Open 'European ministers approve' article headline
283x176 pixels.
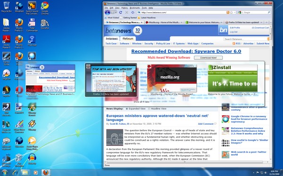pyautogui.click(x=158, y=118)
